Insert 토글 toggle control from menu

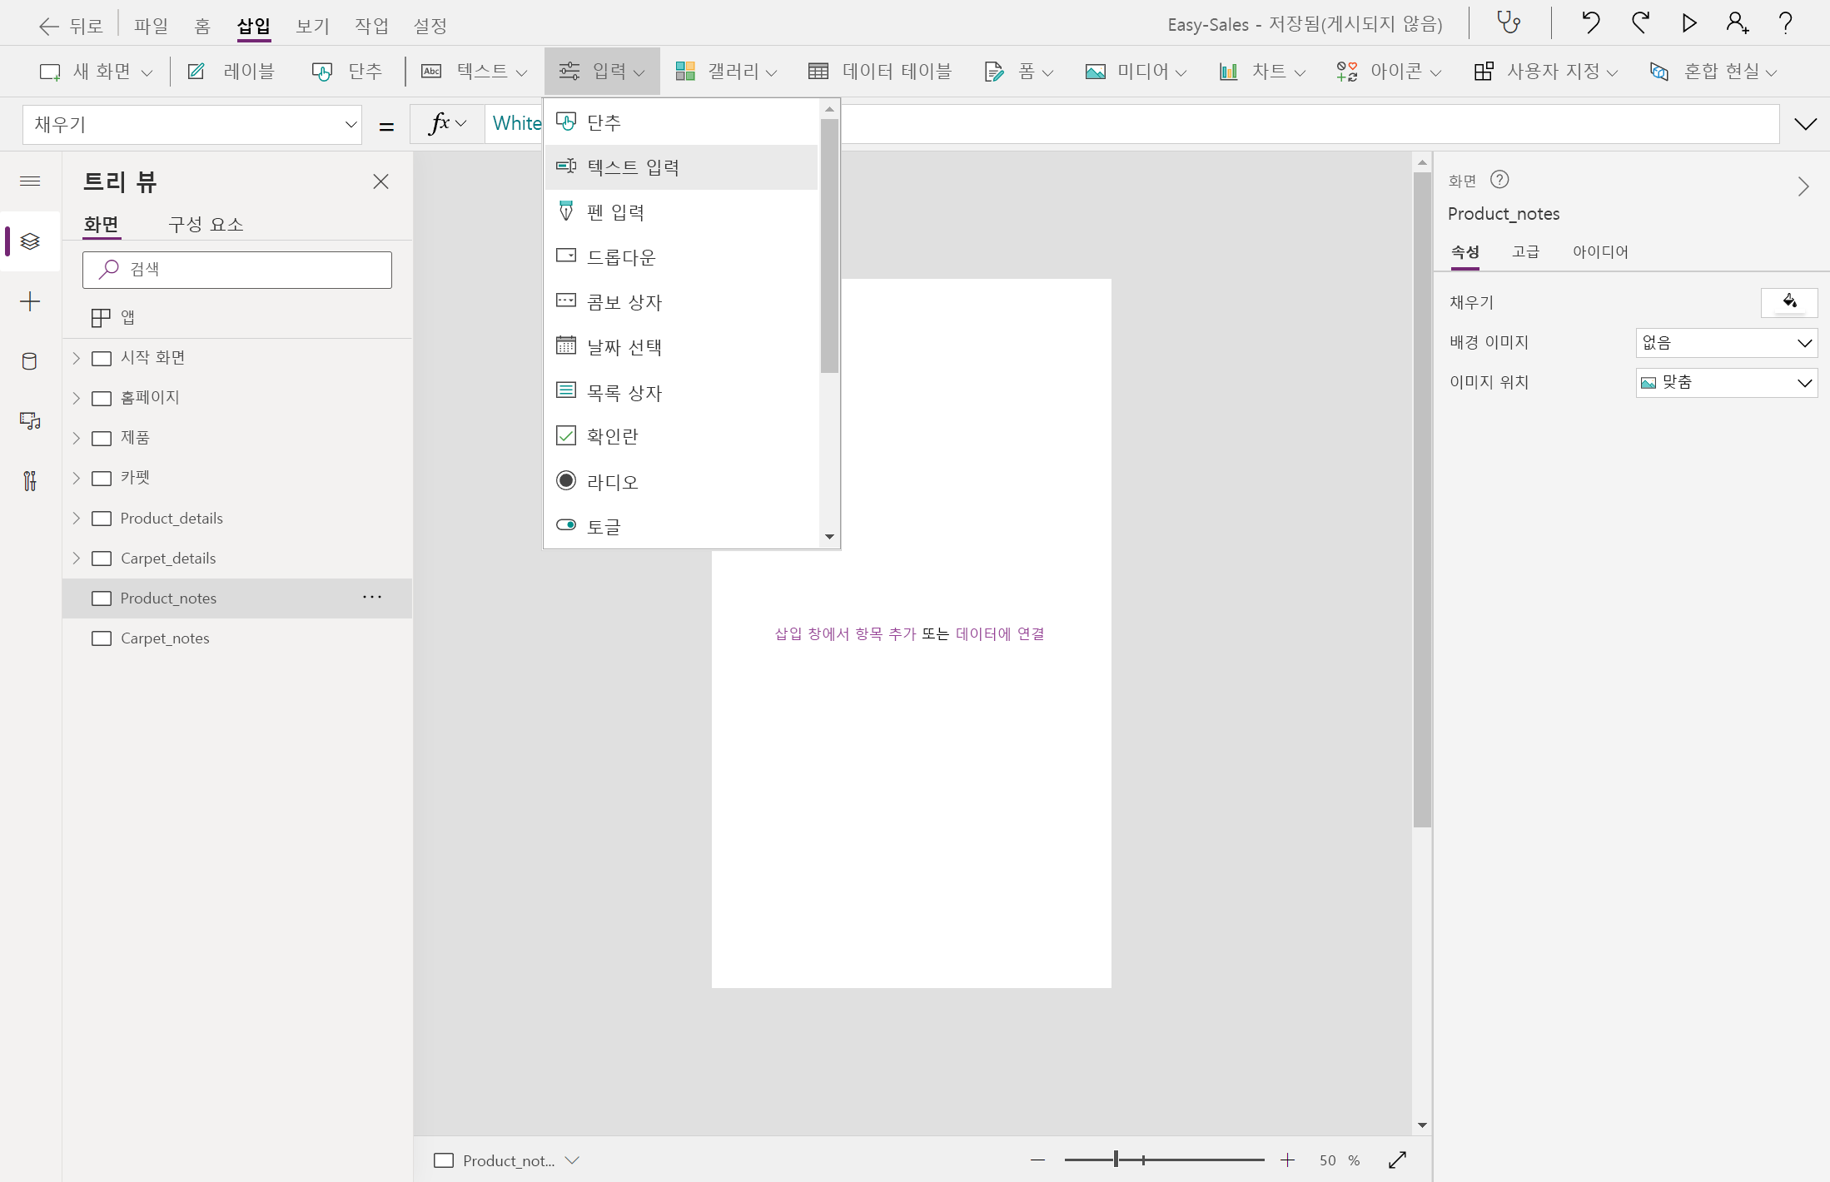604,526
